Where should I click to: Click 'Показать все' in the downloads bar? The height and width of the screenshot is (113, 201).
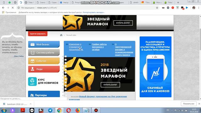(188, 104)
